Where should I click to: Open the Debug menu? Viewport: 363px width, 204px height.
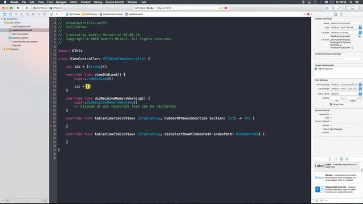[98, 2]
